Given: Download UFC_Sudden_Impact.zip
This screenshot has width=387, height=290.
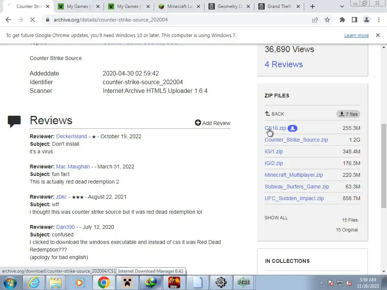Looking at the screenshot, I should click(x=294, y=198).
